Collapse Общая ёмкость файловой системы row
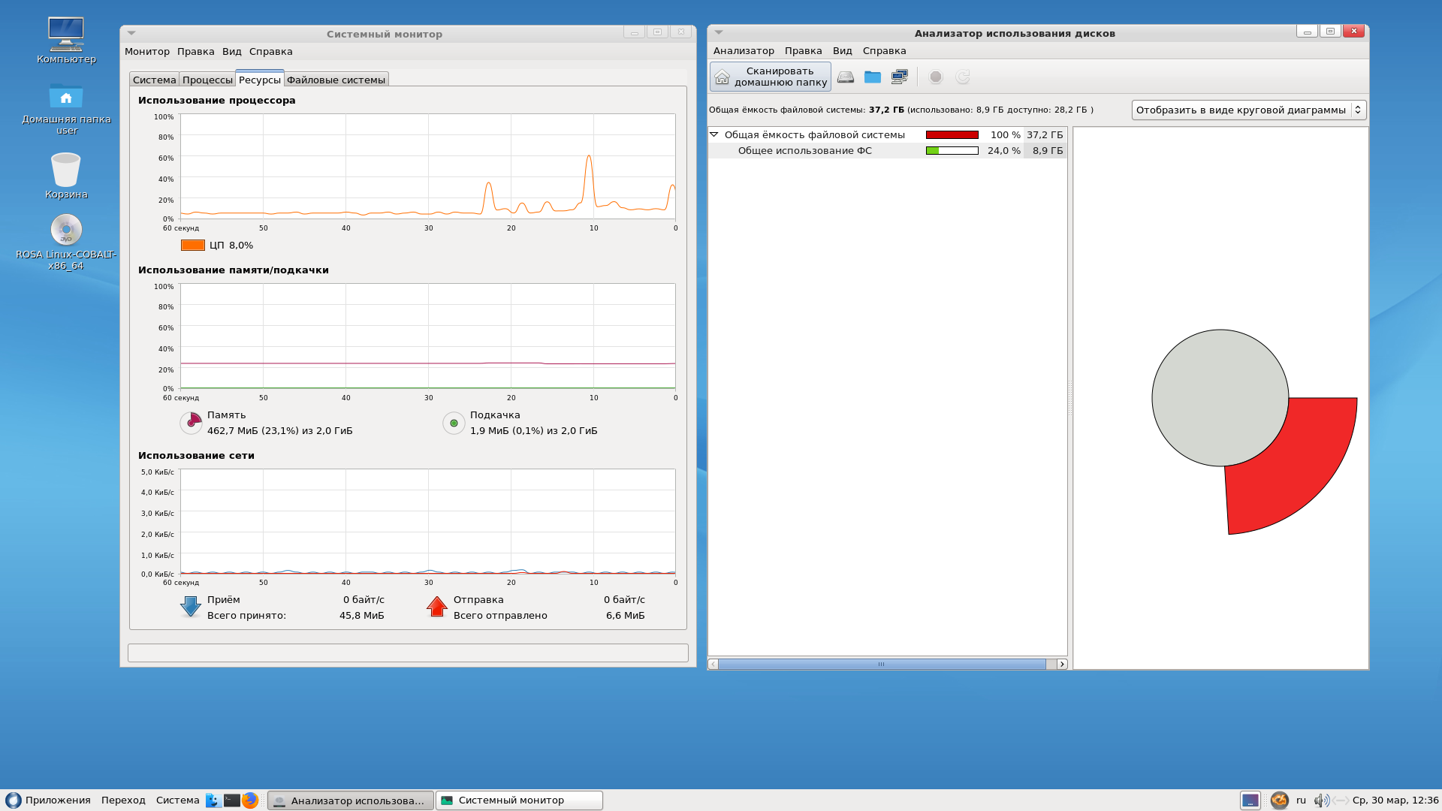This screenshot has height=811, width=1442. (714, 134)
